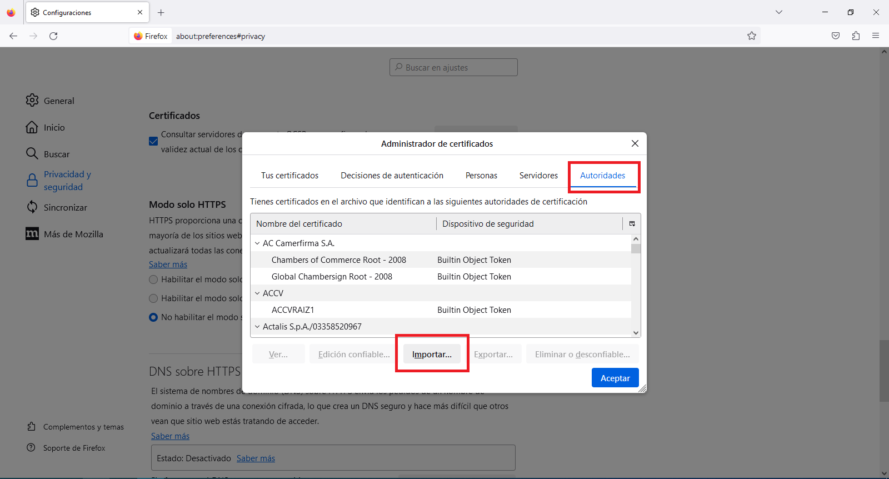Collapse the ACCV certificate group
Image resolution: width=889 pixels, height=479 pixels.
pyautogui.click(x=257, y=293)
